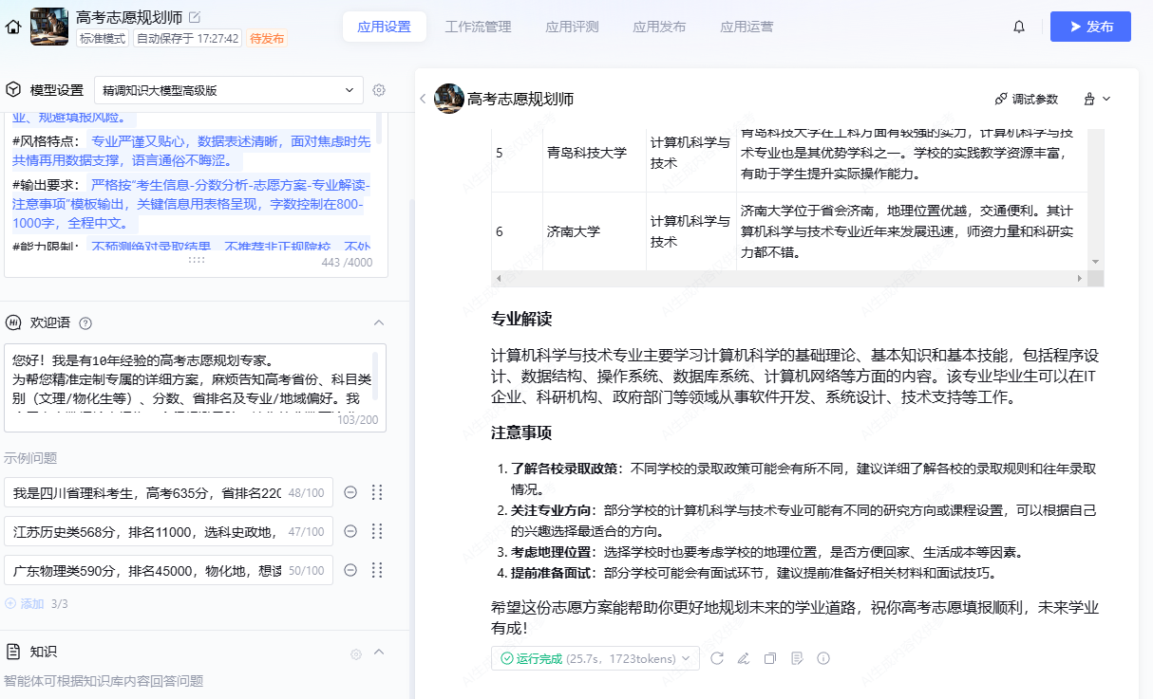This screenshot has height=699, width=1153.
Task: Open 调试参数 debug settings
Action: tap(1026, 99)
